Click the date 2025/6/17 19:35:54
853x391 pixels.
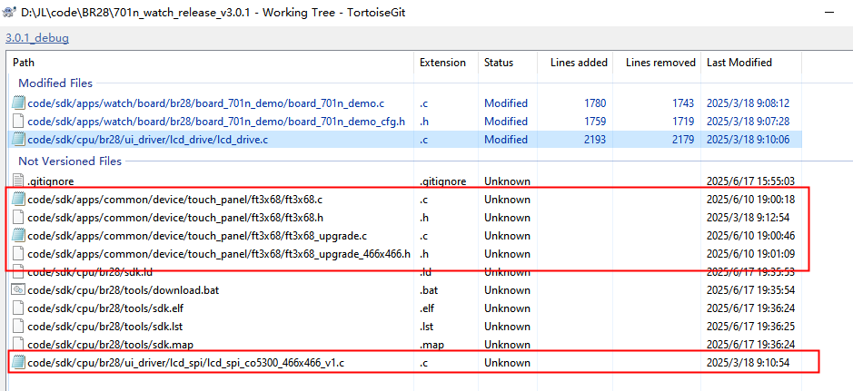(750, 290)
